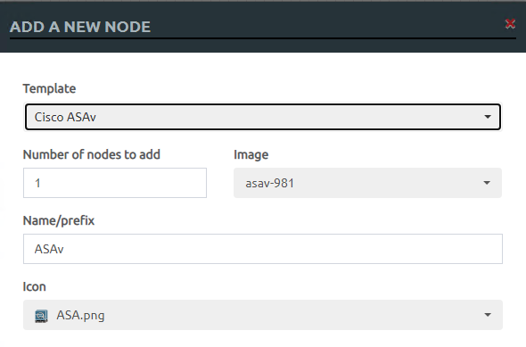Open the Icon dropdown showing ASA.png
Image resolution: width=526 pixels, height=347 pixels.
point(263,315)
